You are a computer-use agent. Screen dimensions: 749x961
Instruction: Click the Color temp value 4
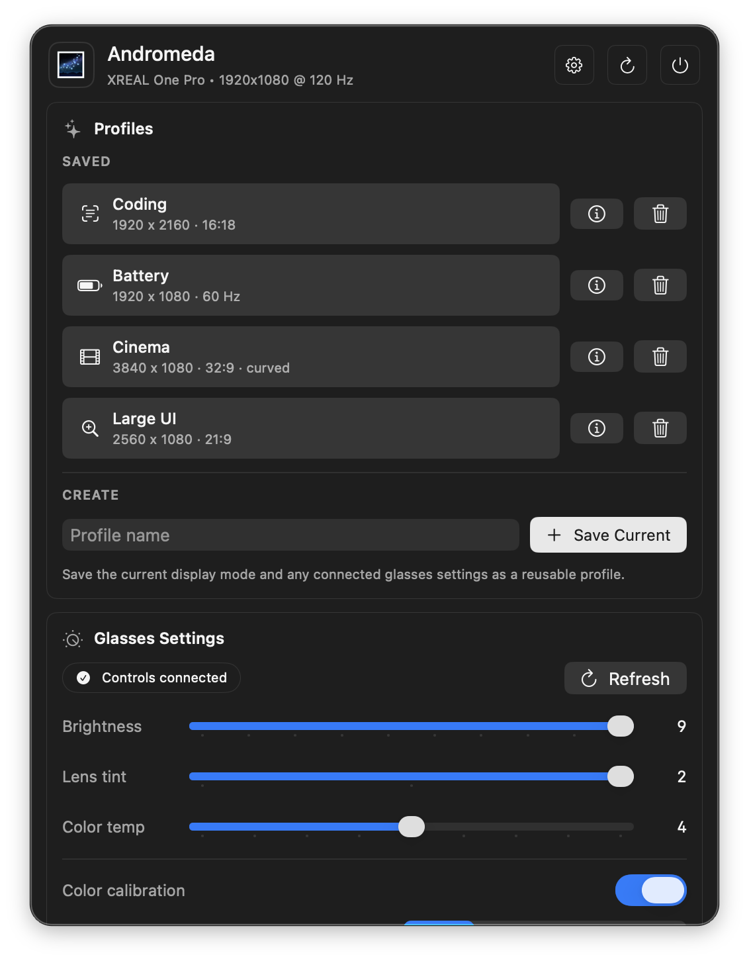pyautogui.click(x=682, y=827)
